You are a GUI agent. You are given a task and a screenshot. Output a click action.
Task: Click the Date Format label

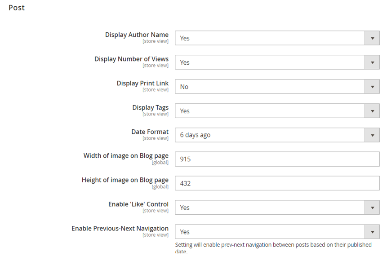coord(150,132)
